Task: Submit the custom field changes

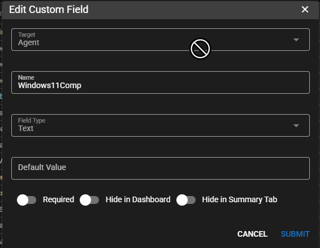Action: [295, 234]
